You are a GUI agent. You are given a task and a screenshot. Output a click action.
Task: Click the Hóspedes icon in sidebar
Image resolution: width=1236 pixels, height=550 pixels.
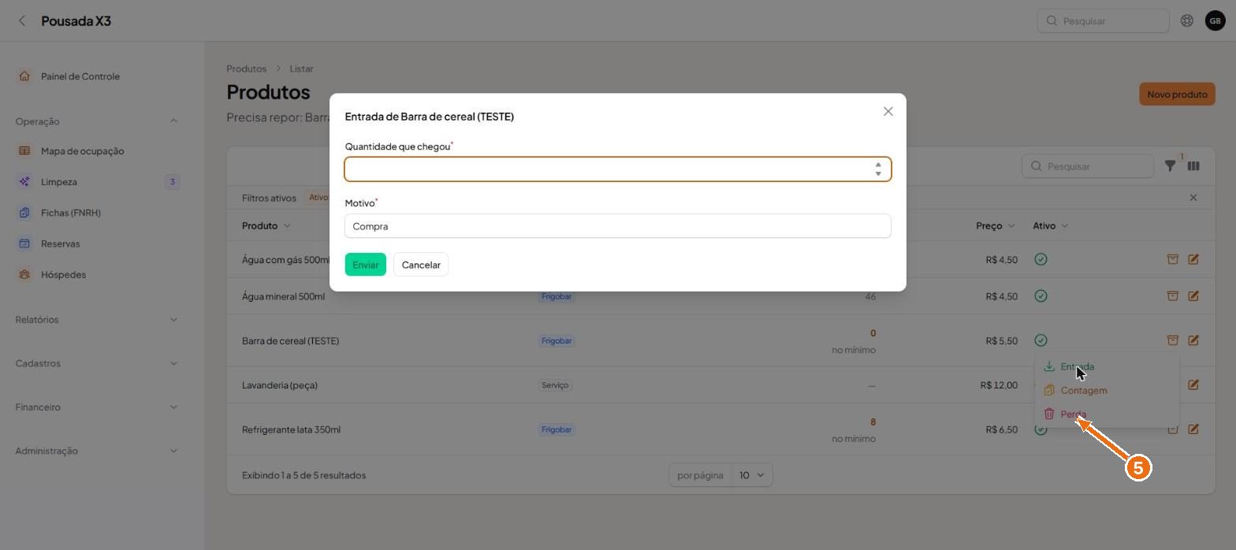click(24, 274)
